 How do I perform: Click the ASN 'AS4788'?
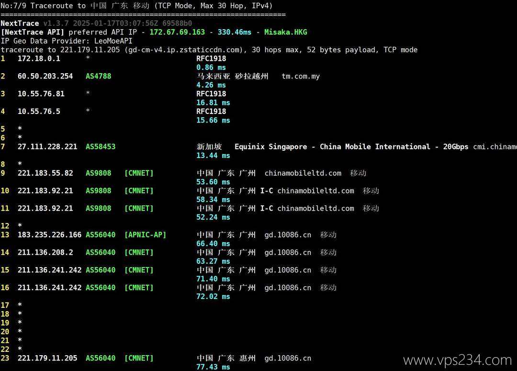click(98, 76)
